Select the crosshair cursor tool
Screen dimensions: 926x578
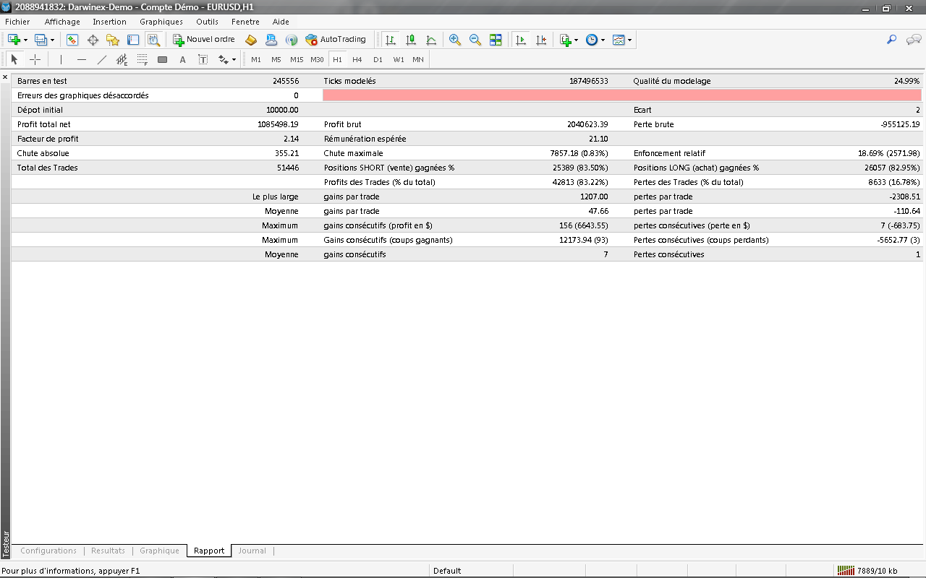point(35,59)
